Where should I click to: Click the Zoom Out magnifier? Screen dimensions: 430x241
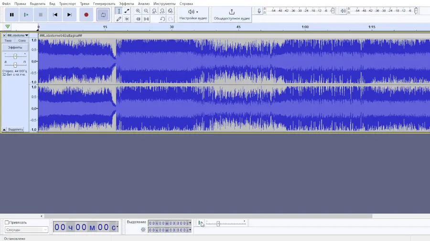(146, 11)
